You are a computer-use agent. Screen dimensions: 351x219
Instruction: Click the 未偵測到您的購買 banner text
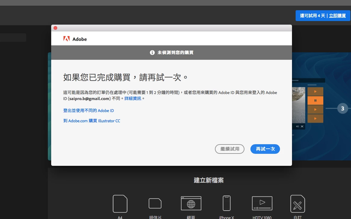(x=175, y=53)
